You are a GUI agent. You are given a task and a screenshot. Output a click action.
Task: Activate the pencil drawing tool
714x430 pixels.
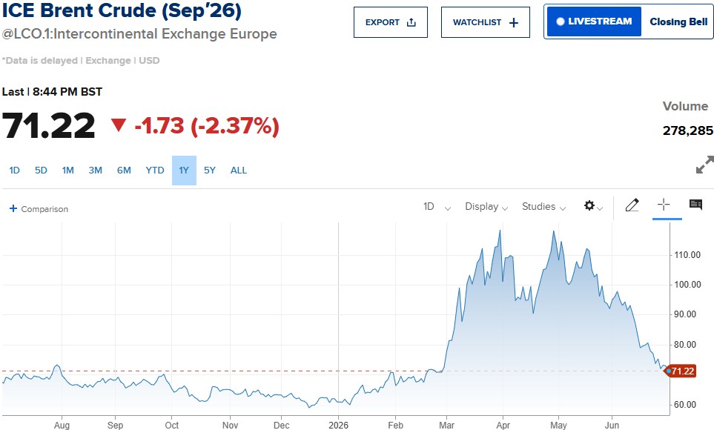(x=632, y=205)
